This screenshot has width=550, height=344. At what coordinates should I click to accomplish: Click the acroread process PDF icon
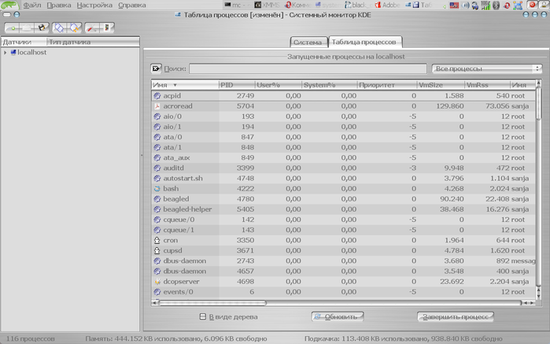pyautogui.click(x=157, y=106)
